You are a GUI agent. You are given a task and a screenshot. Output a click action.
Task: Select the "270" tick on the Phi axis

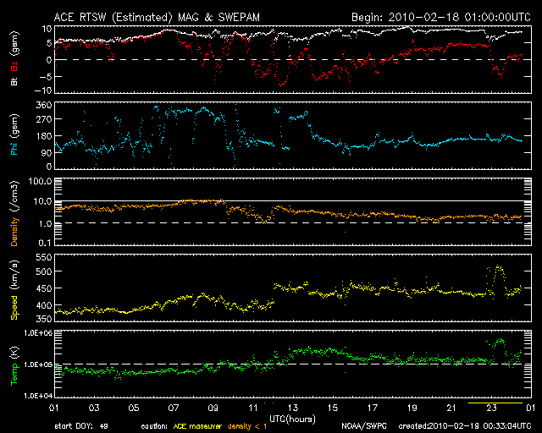point(44,119)
